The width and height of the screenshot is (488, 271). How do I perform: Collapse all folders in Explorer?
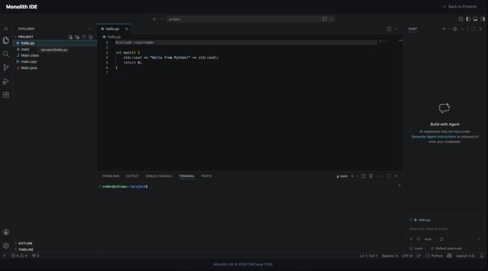click(x=90, y=37)
